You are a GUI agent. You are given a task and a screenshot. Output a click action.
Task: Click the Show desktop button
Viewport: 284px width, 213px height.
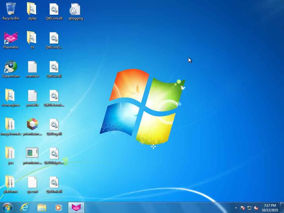282,207
